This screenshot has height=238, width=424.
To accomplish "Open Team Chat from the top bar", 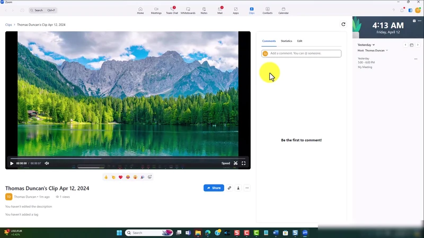I will point(172,11).
